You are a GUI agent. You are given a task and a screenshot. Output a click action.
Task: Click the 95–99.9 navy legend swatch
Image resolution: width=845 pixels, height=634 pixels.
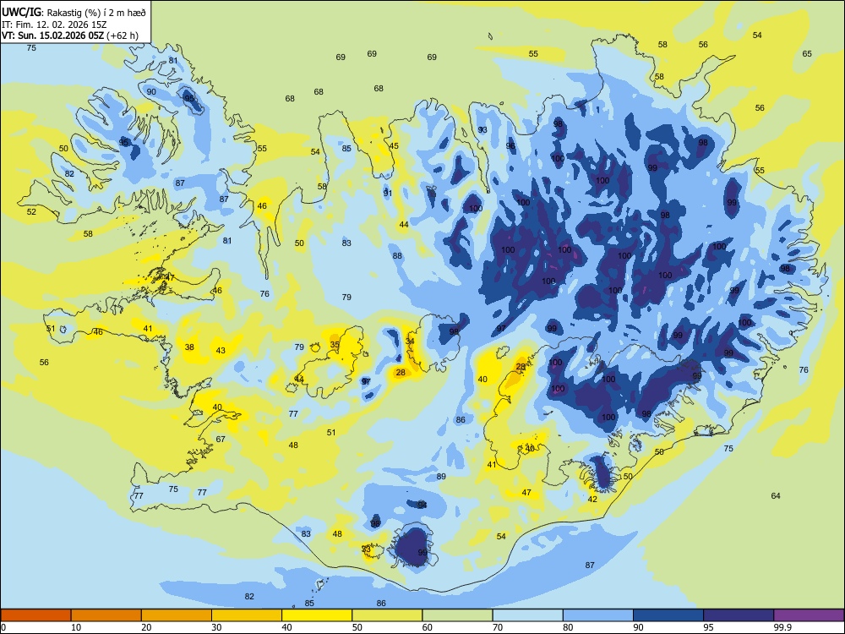(x=739, y=615)
